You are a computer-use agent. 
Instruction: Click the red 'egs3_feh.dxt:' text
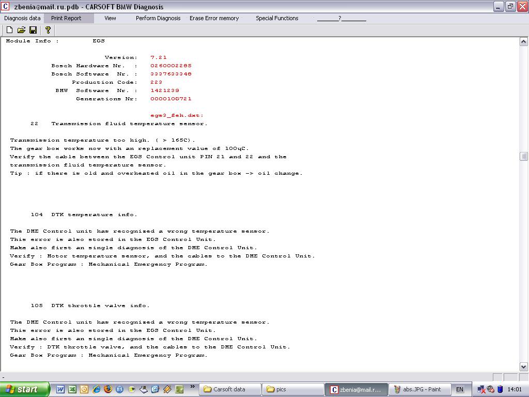(x=177, y=115)
